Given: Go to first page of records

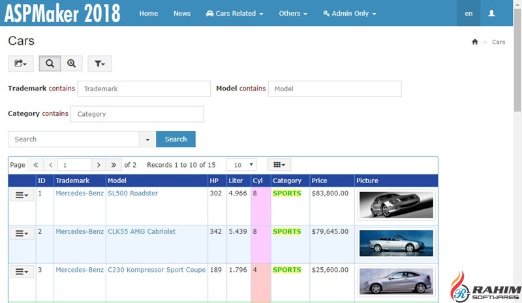Looking at the screenshot, I should [36, 165].
